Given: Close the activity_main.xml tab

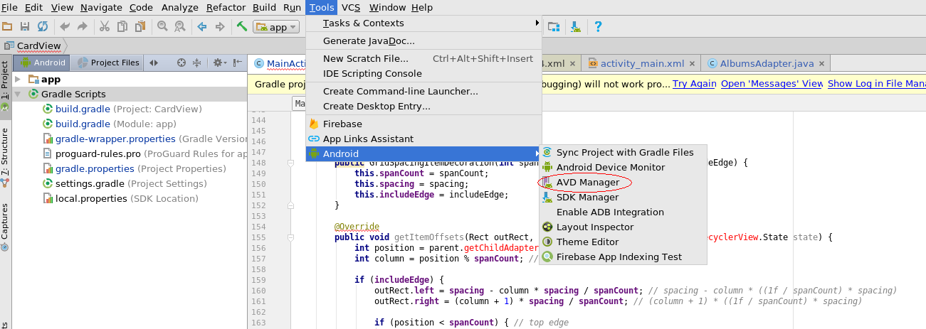Looking at the screenshot, I should 693,63.
